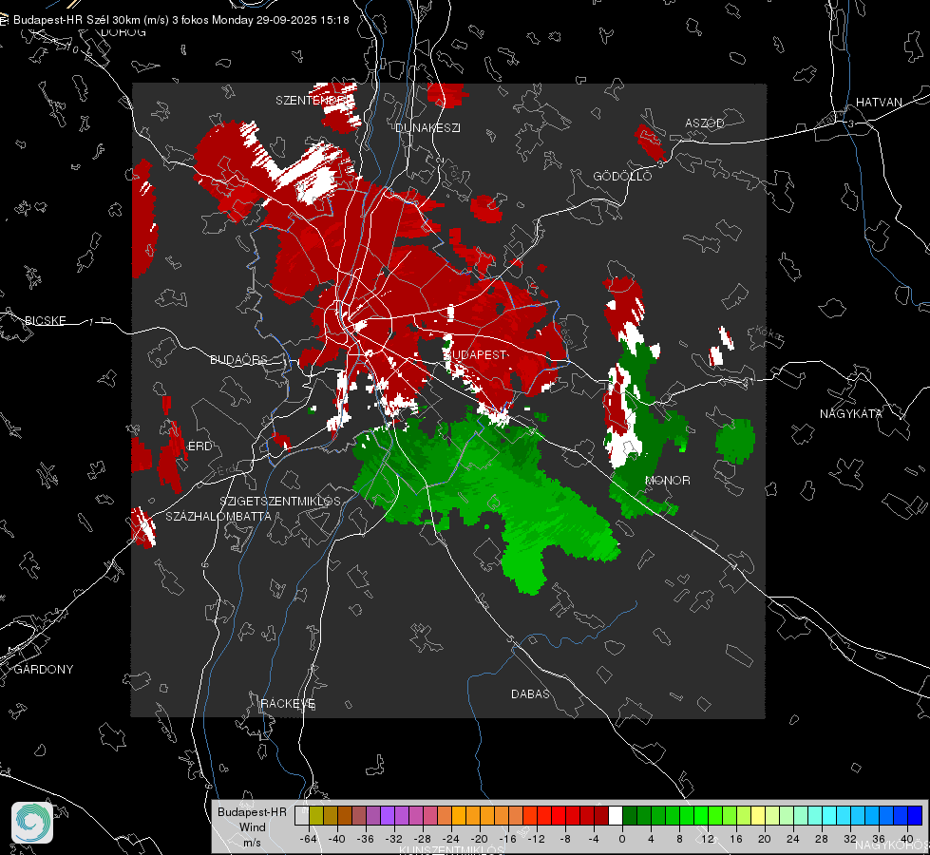This screenshot has width=930, height=855.
Task: Click the Wind label in the legend
Action: click(252, 826)
